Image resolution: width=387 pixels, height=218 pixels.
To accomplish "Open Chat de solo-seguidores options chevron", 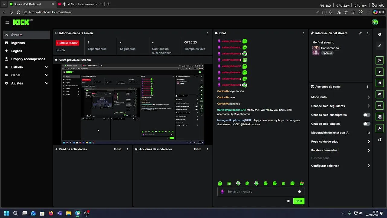I will pos(369,106).
